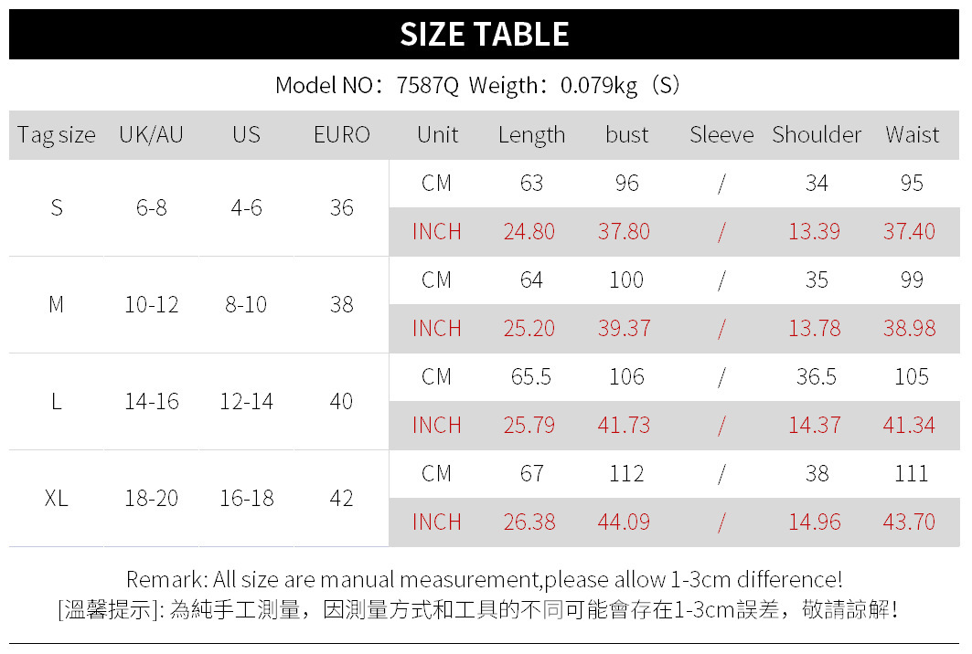Screen dimensions: 972x654
Task: Select the English Remark measurement note
Action: [485, 579]
